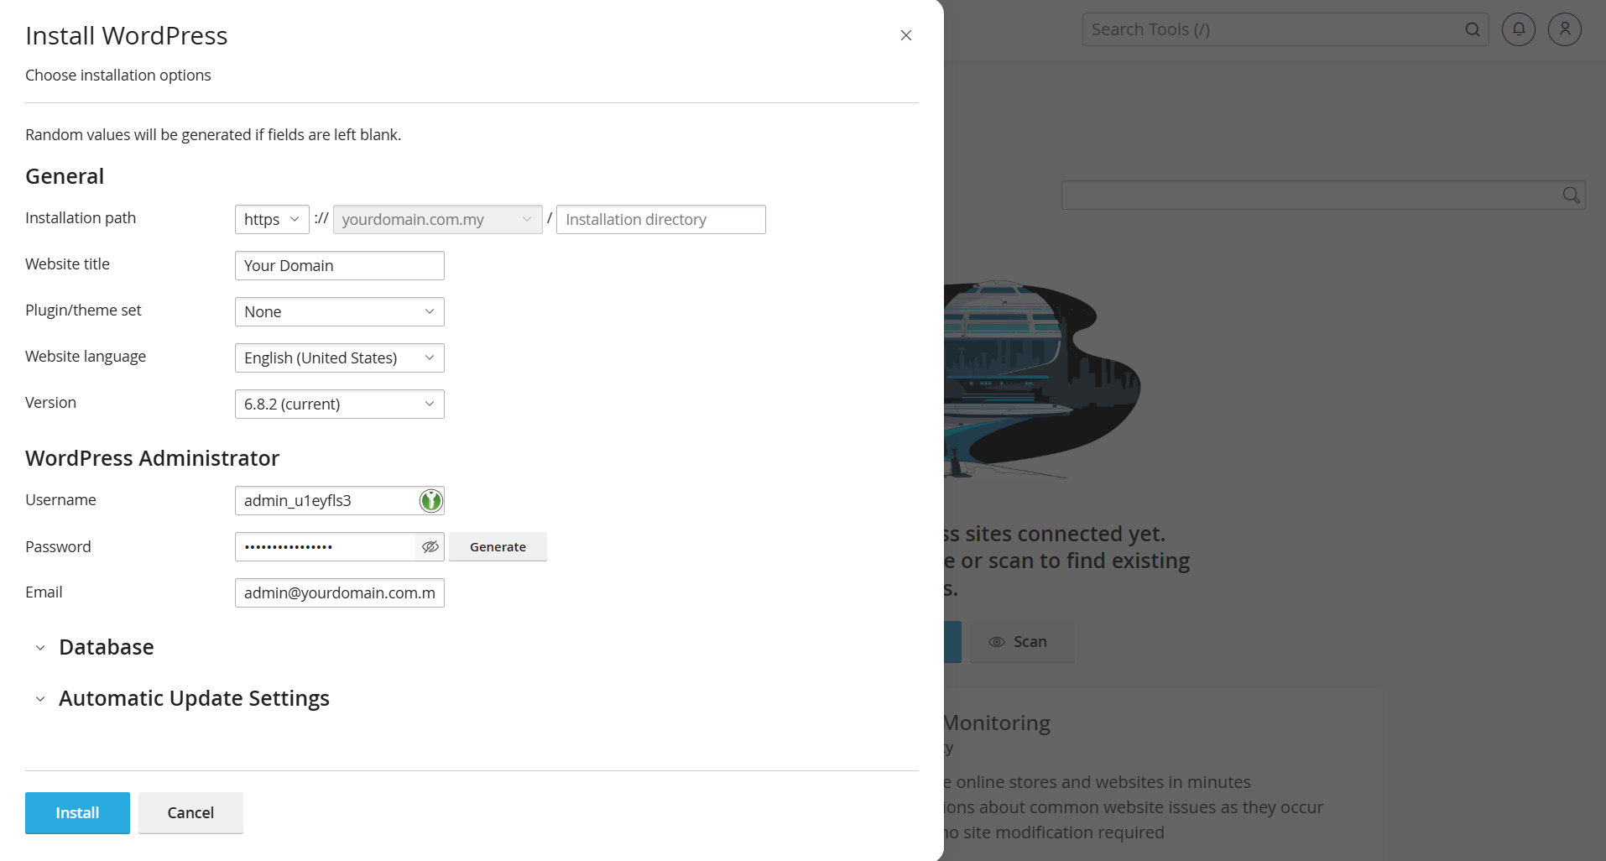Viewport: 1606px width, 861px height.
Task: Expand the Database section
Action: point(106,647)
